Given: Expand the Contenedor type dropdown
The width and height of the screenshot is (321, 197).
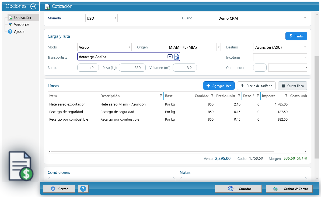Looking at the screenshot, I should coord(306,68).
